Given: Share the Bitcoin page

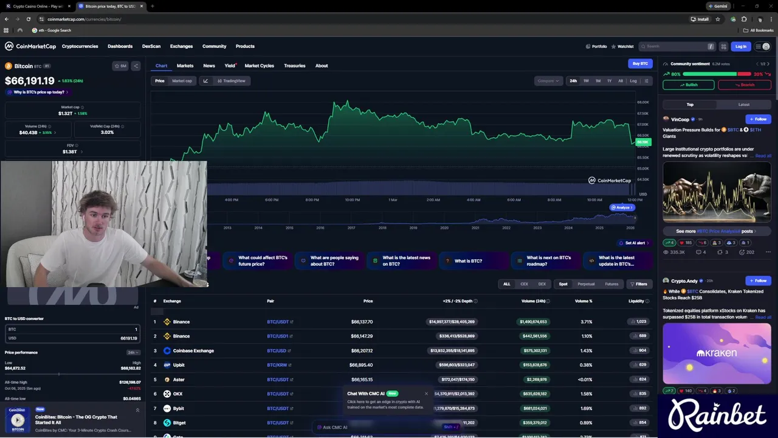Looking at the screenshot, I should pos(136,66).
